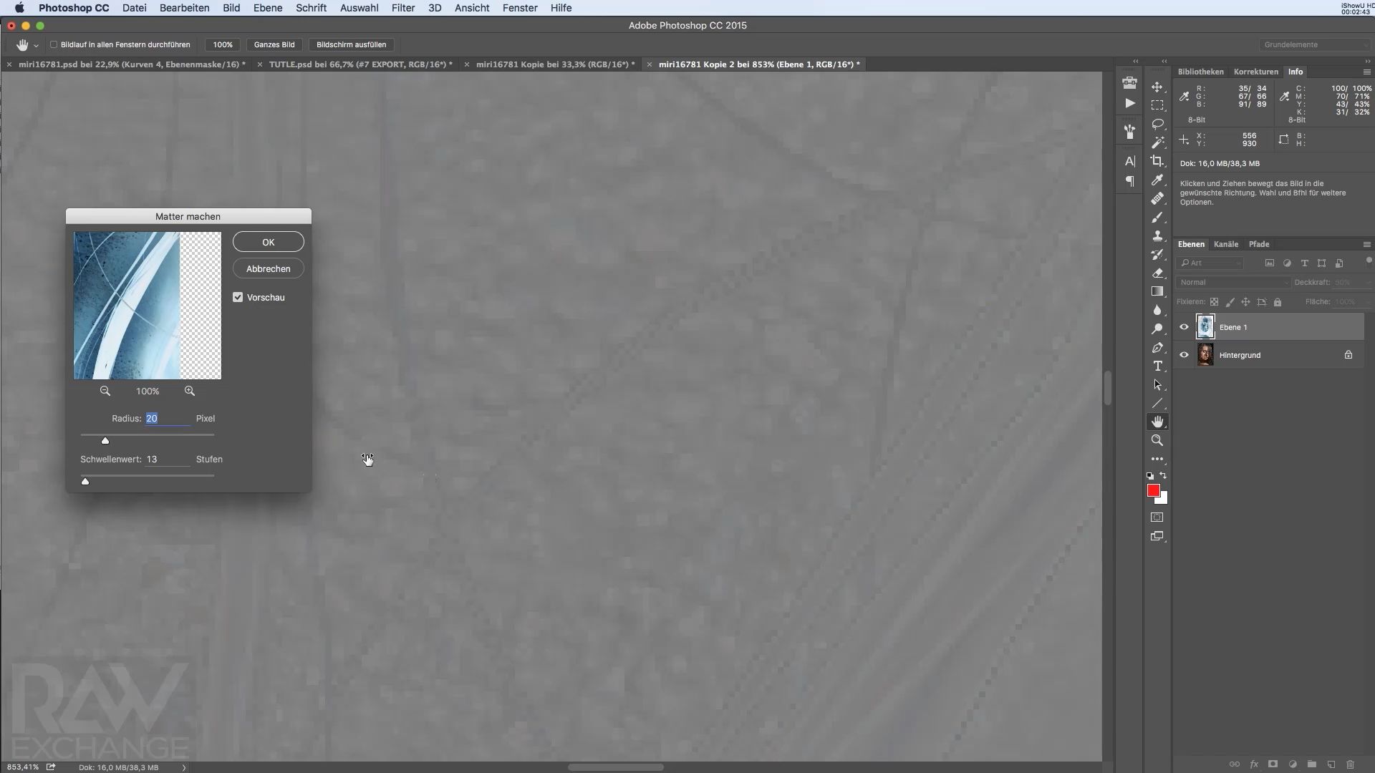The width and height of the screenshot is (1375, 773).
Task: Select the Rectangular Marquee tool
Action: (1157, 105)
